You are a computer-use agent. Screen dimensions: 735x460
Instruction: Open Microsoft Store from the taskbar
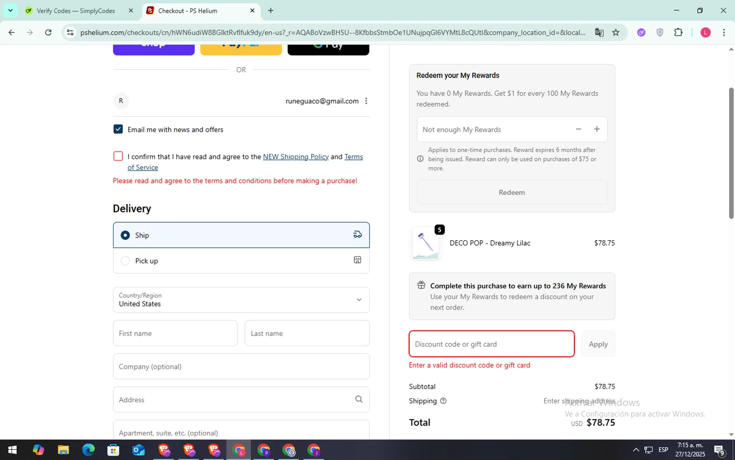click(x=113, y=450)
